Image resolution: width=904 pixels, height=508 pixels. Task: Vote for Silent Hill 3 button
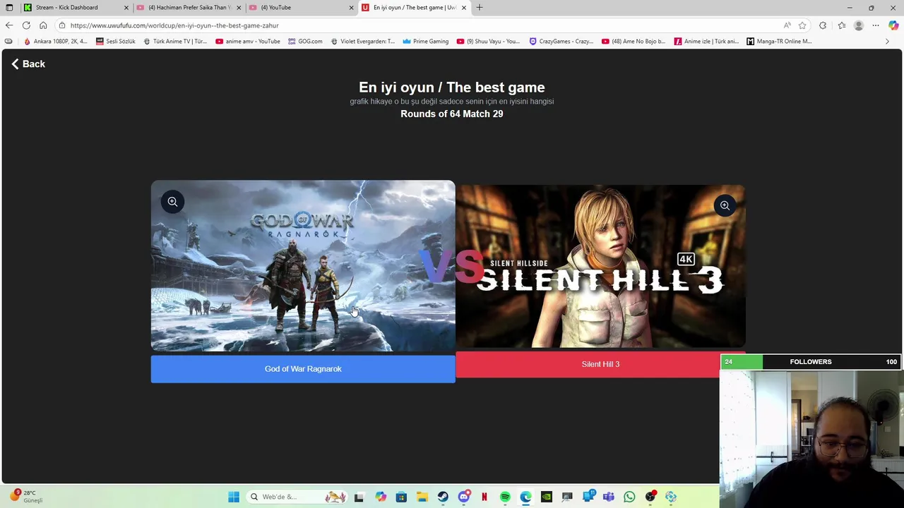point(600,364)
